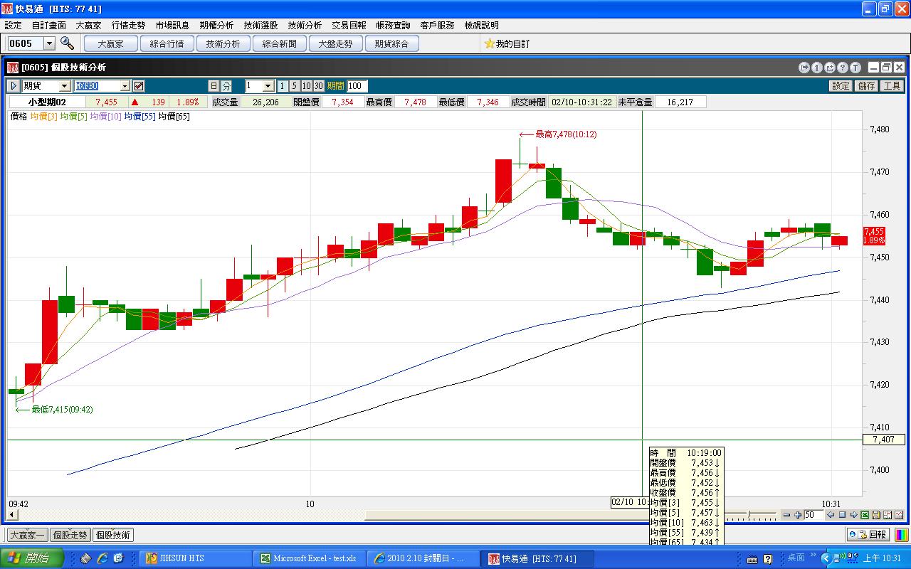Click the rainbow color palette icon
Image resolution: width=911 pixels, height=569 pixels.
click(901, 534)
